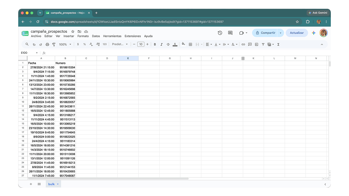The image size is (349, 196).
Task: Open the Herramientas menu
Action: pyautogui.click(x=112, y=36)
